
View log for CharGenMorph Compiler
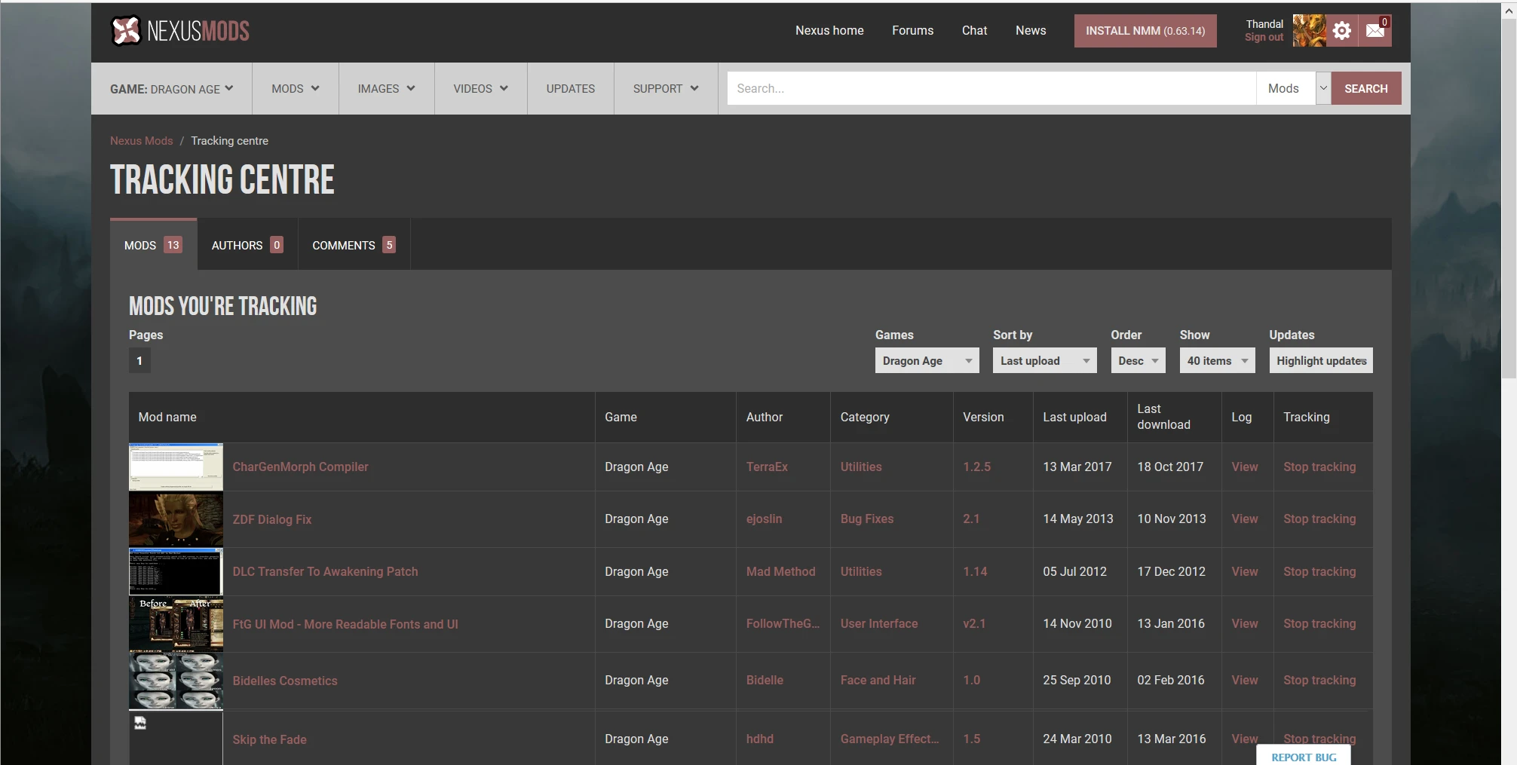[1244, 467]
